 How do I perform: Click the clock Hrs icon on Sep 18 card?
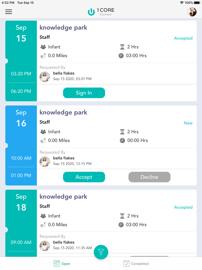(x=121, y=225)
